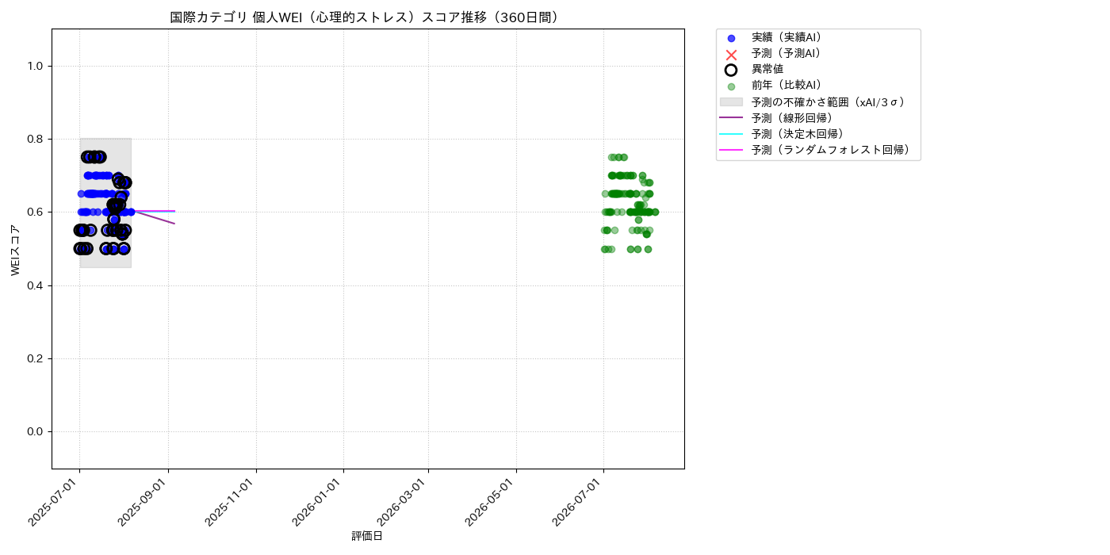The width and height of the screenshot is (1110, 555).
Task: Click the red X 予測 legend marker
Action: [731, 54]
